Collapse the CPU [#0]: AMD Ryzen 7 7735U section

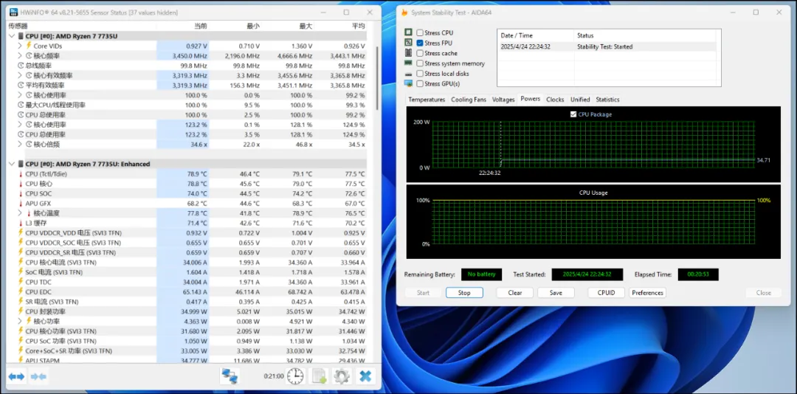click(x=12, y=36)
